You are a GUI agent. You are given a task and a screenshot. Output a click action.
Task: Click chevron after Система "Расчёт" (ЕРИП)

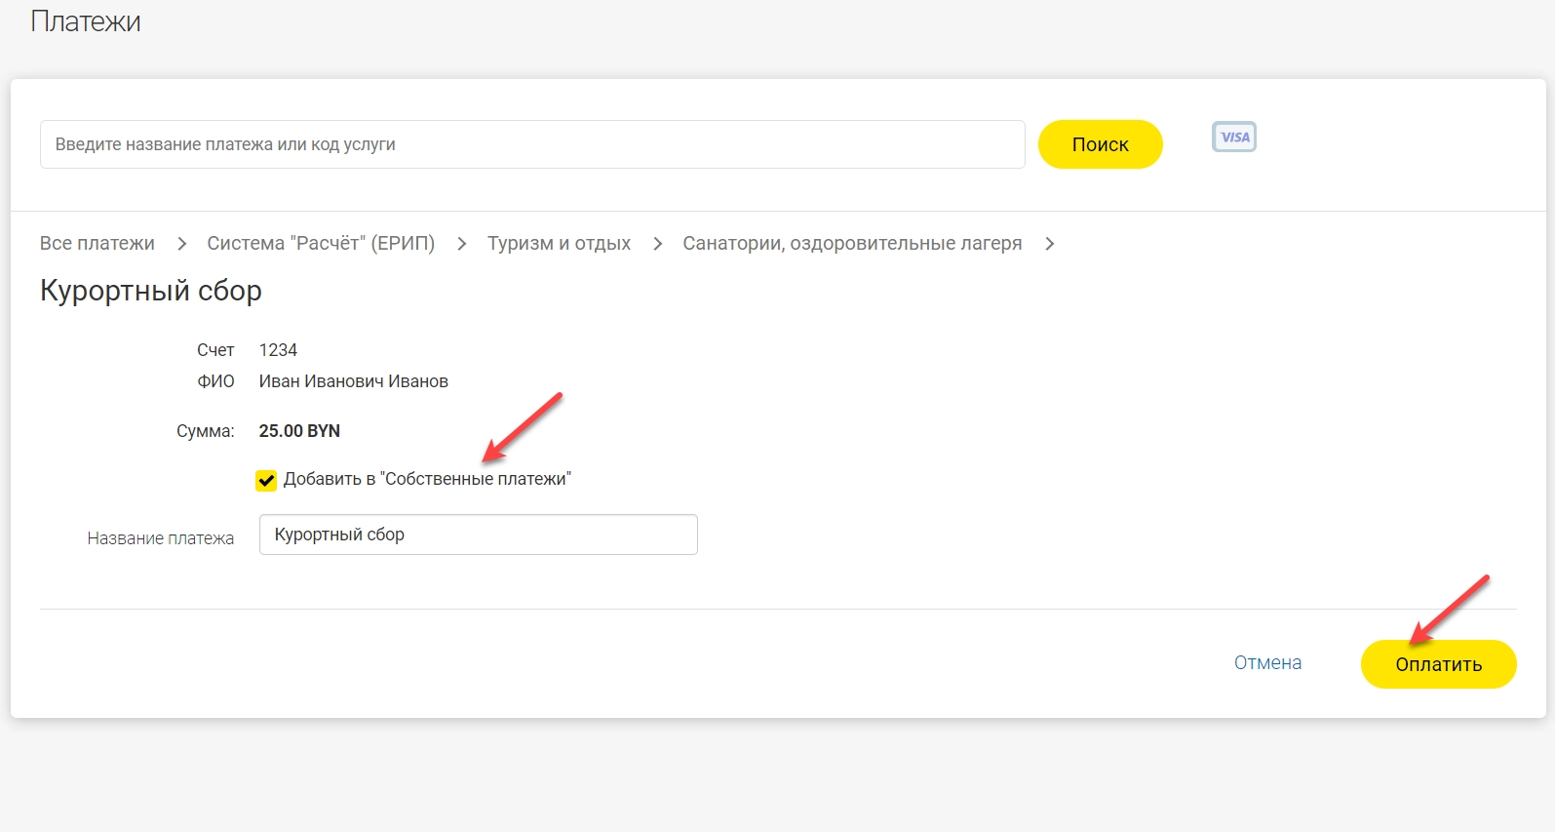tap(462, 244)
